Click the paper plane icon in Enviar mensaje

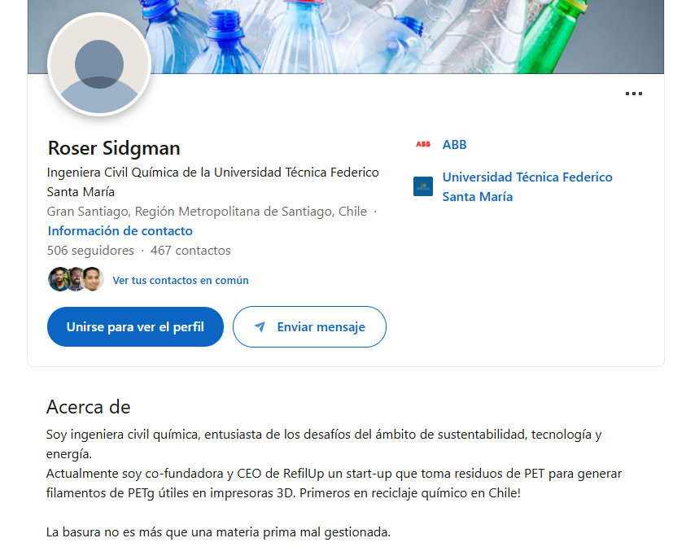click(260, 327)
